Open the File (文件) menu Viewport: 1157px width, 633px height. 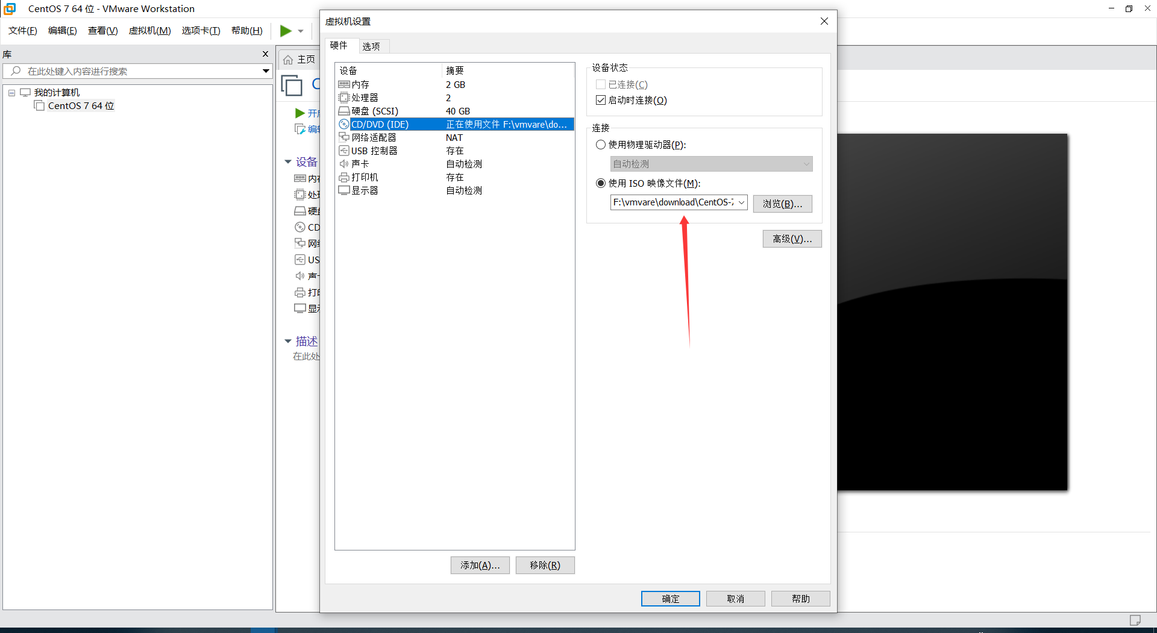coord(23,31)
